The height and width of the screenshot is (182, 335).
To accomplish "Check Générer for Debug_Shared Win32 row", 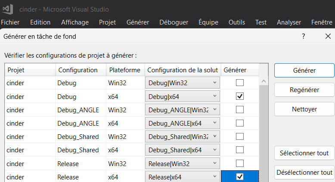I will [240, 136].
